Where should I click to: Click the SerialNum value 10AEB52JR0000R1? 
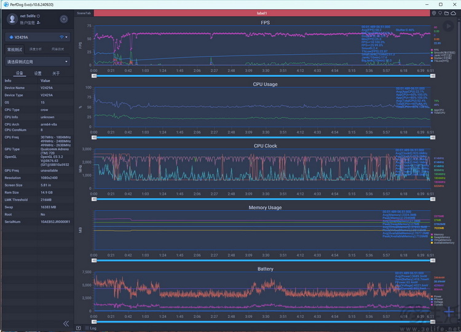click(x=55, y=222)
